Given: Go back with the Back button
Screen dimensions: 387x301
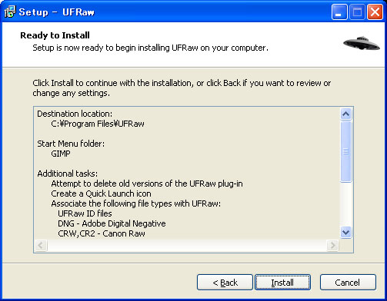Looking at the screenshot, I should (x=225, y=283).
